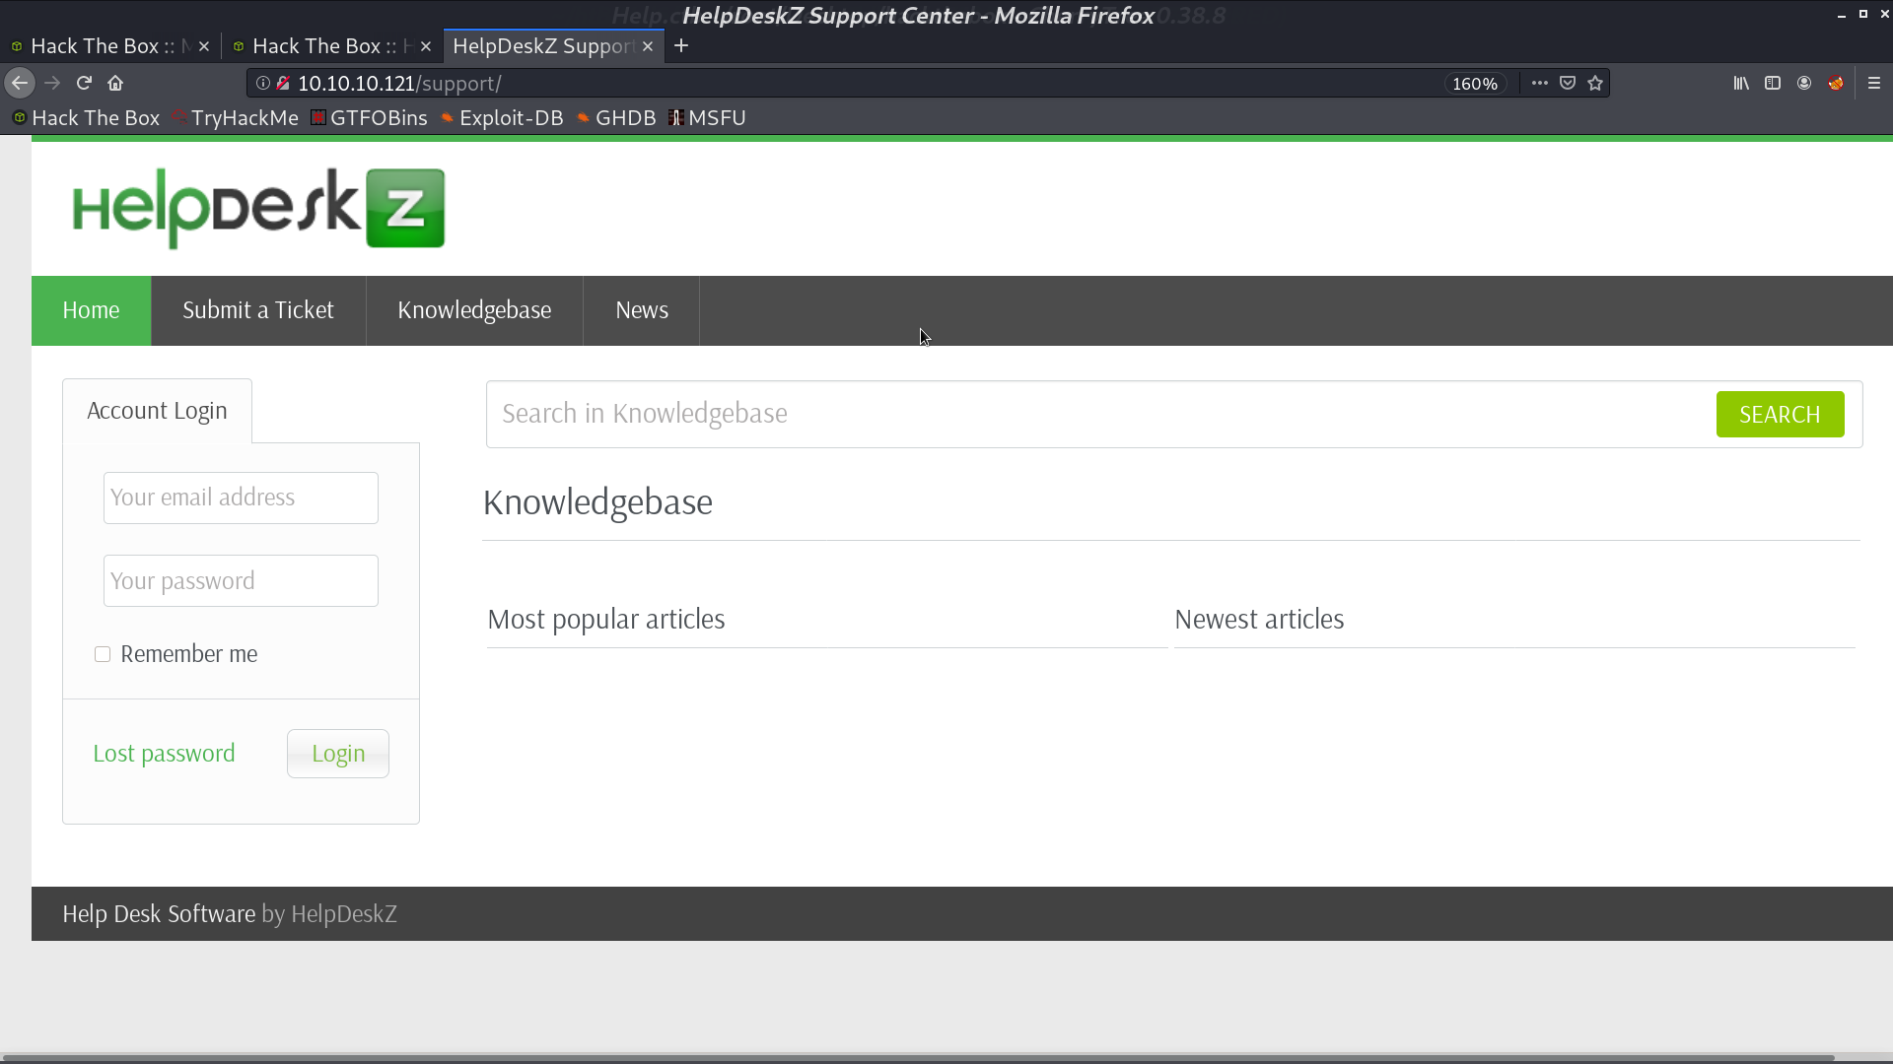Open Firefox account icon
The width and height of the screenshot is (1893, 1064).
click(x=1804, y=84)
